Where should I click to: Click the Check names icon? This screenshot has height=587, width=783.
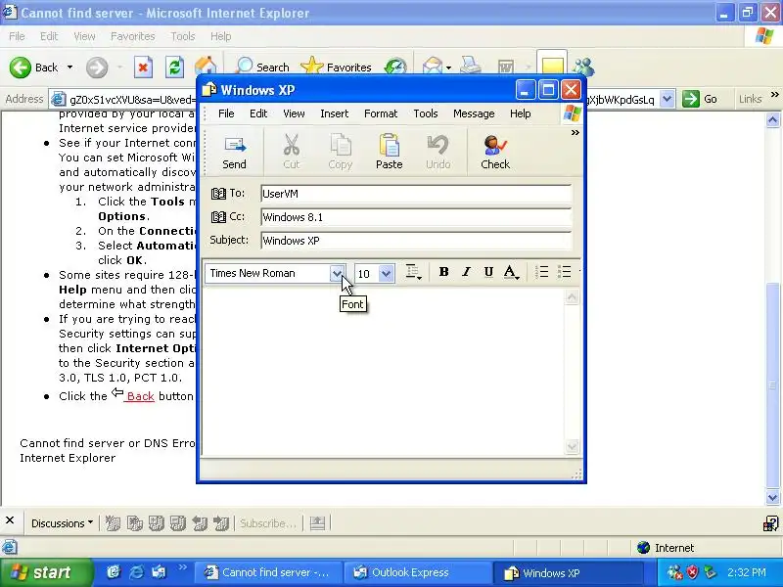(x=495, y=145)
